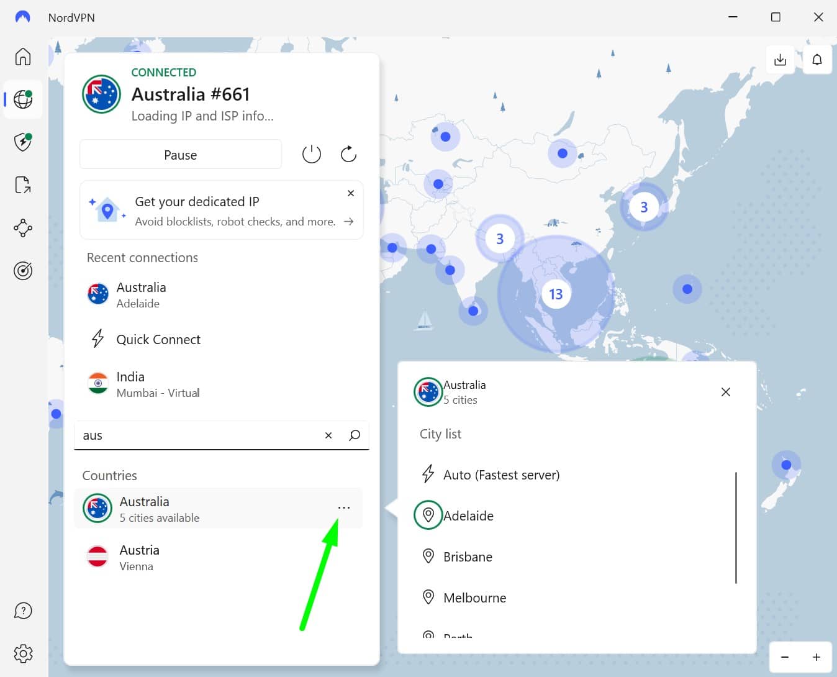Image resolution: width=837 pixels, height=677 pixels.
Task: Zoom out the map
Action: click(x=785, y=657)
